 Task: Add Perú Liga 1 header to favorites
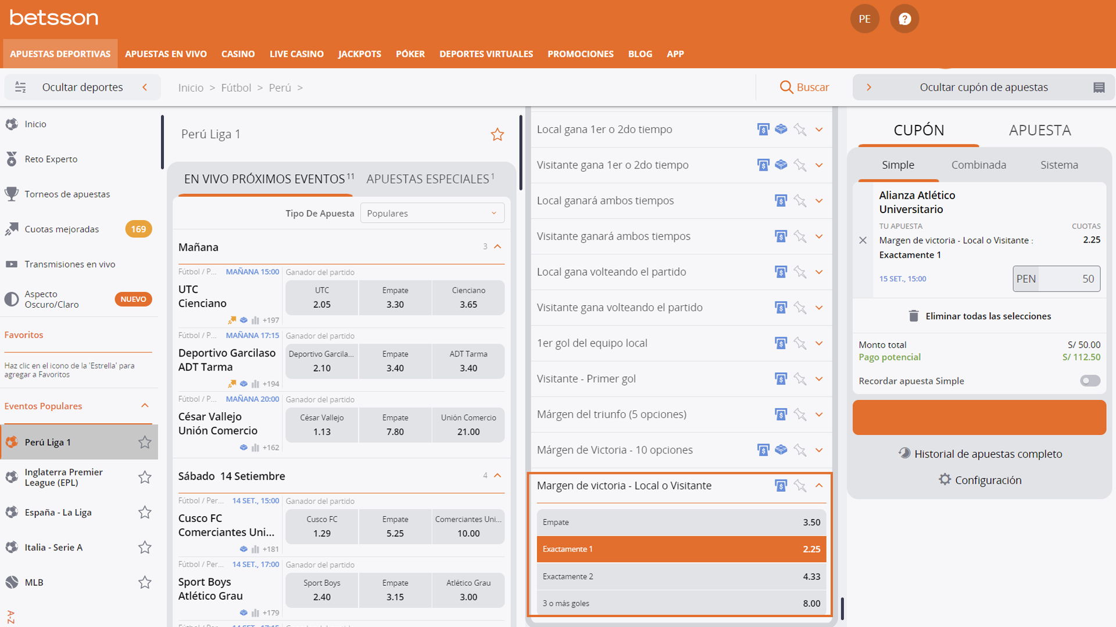tap(497, 135)
